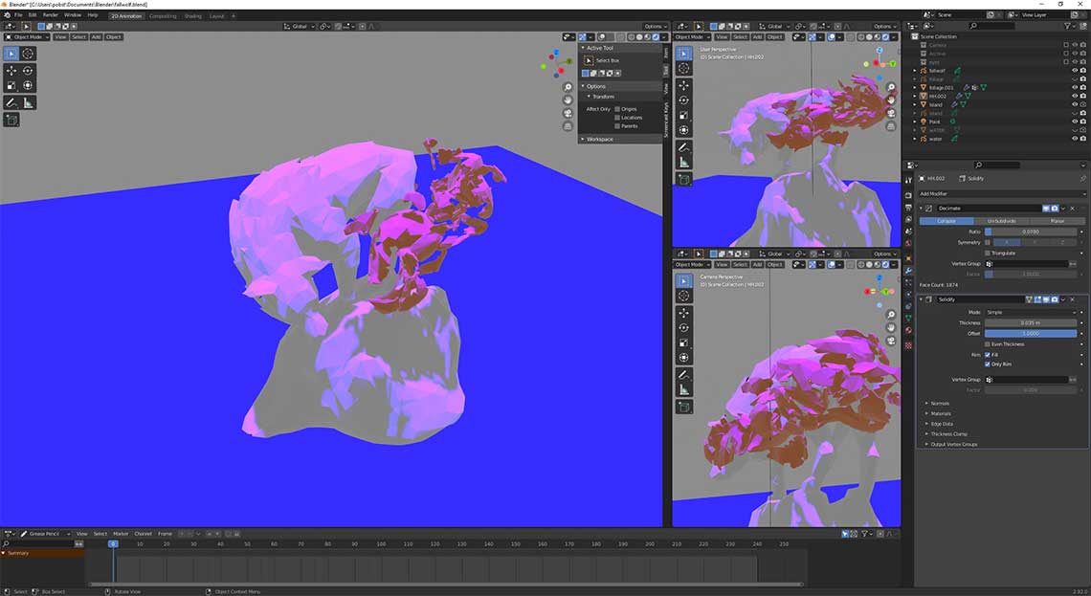Open the Add menu in main viewport header
1091x596 pixels.
pyautogui.click(x=96, y=37)
